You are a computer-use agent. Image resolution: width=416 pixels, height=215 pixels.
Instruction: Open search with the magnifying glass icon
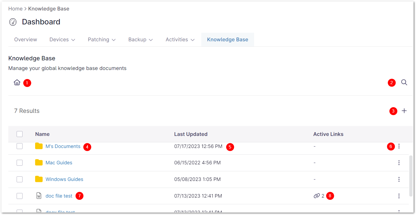[x=404, y=83]
